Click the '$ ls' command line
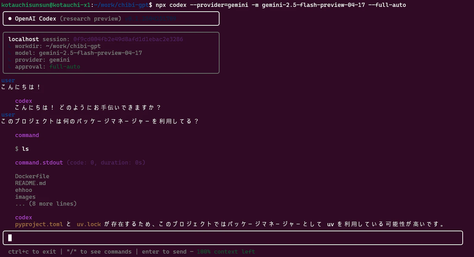Image resolution: width=474 pixels, height=257 pixels. pyautogui.click(x=22, y=149)
